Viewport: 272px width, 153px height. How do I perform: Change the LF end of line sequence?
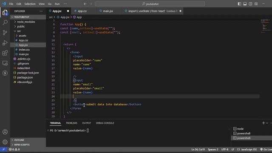pyautogui.click(x=233, y=149)
